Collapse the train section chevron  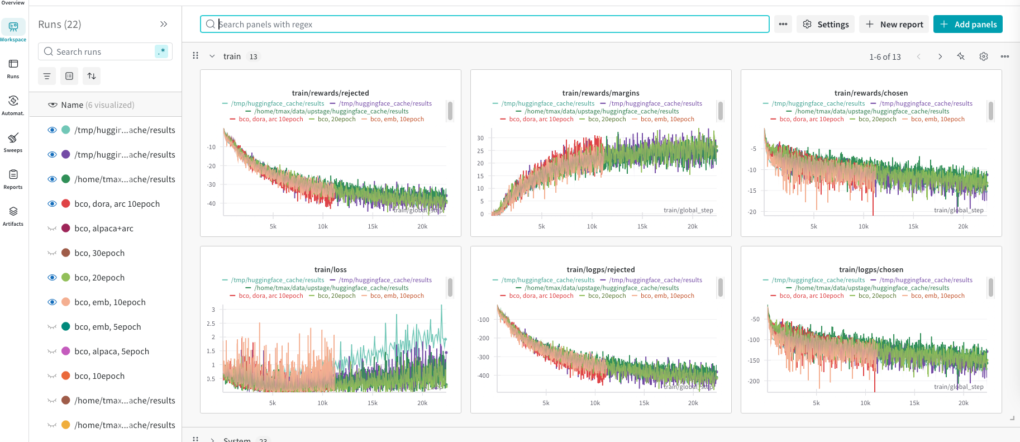point(212,56)
